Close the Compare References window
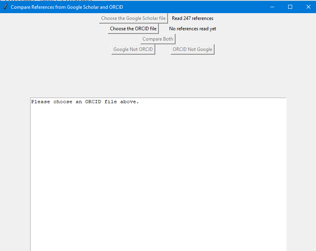 (x=308, y=7)
